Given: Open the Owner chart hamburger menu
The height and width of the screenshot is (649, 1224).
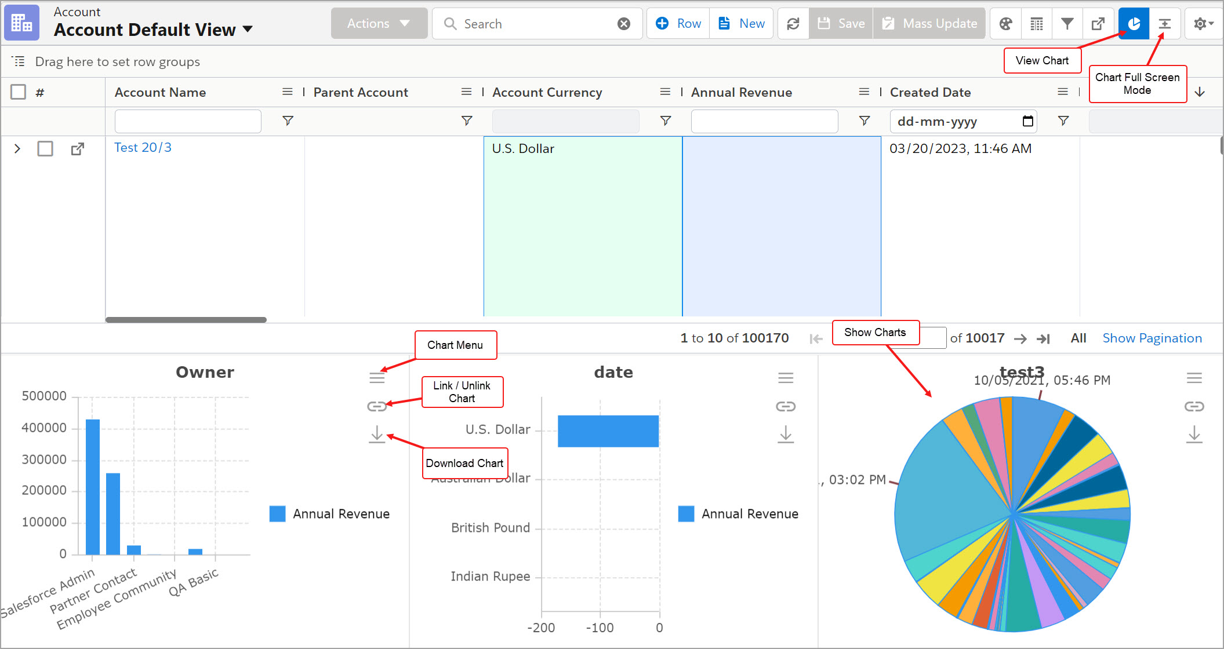Looking at the screenshot, I should (x=377, y=378).
